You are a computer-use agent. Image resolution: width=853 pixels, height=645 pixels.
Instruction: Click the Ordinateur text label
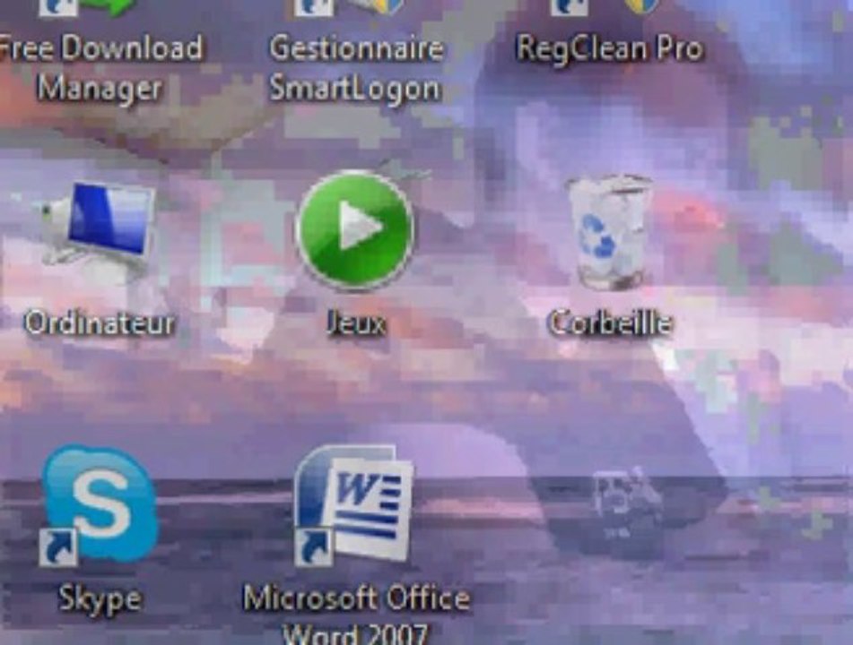coord(100,322)
